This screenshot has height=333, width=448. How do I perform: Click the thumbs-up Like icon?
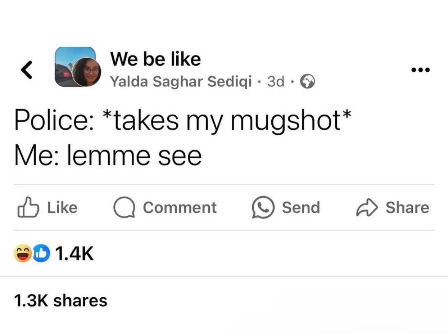coord(28,208)
